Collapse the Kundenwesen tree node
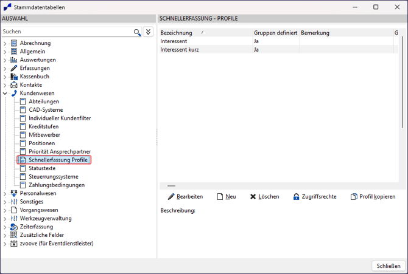Image resolution: width=408 pixels, height=274 pixels. point(5,94)
